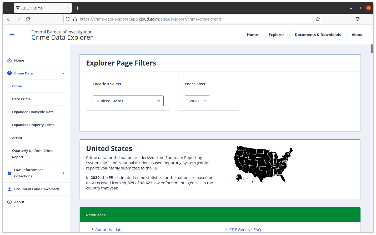Viewport: 376px width, 235px height.
Task: Open a new browser tab
Action: click(77, 8)
